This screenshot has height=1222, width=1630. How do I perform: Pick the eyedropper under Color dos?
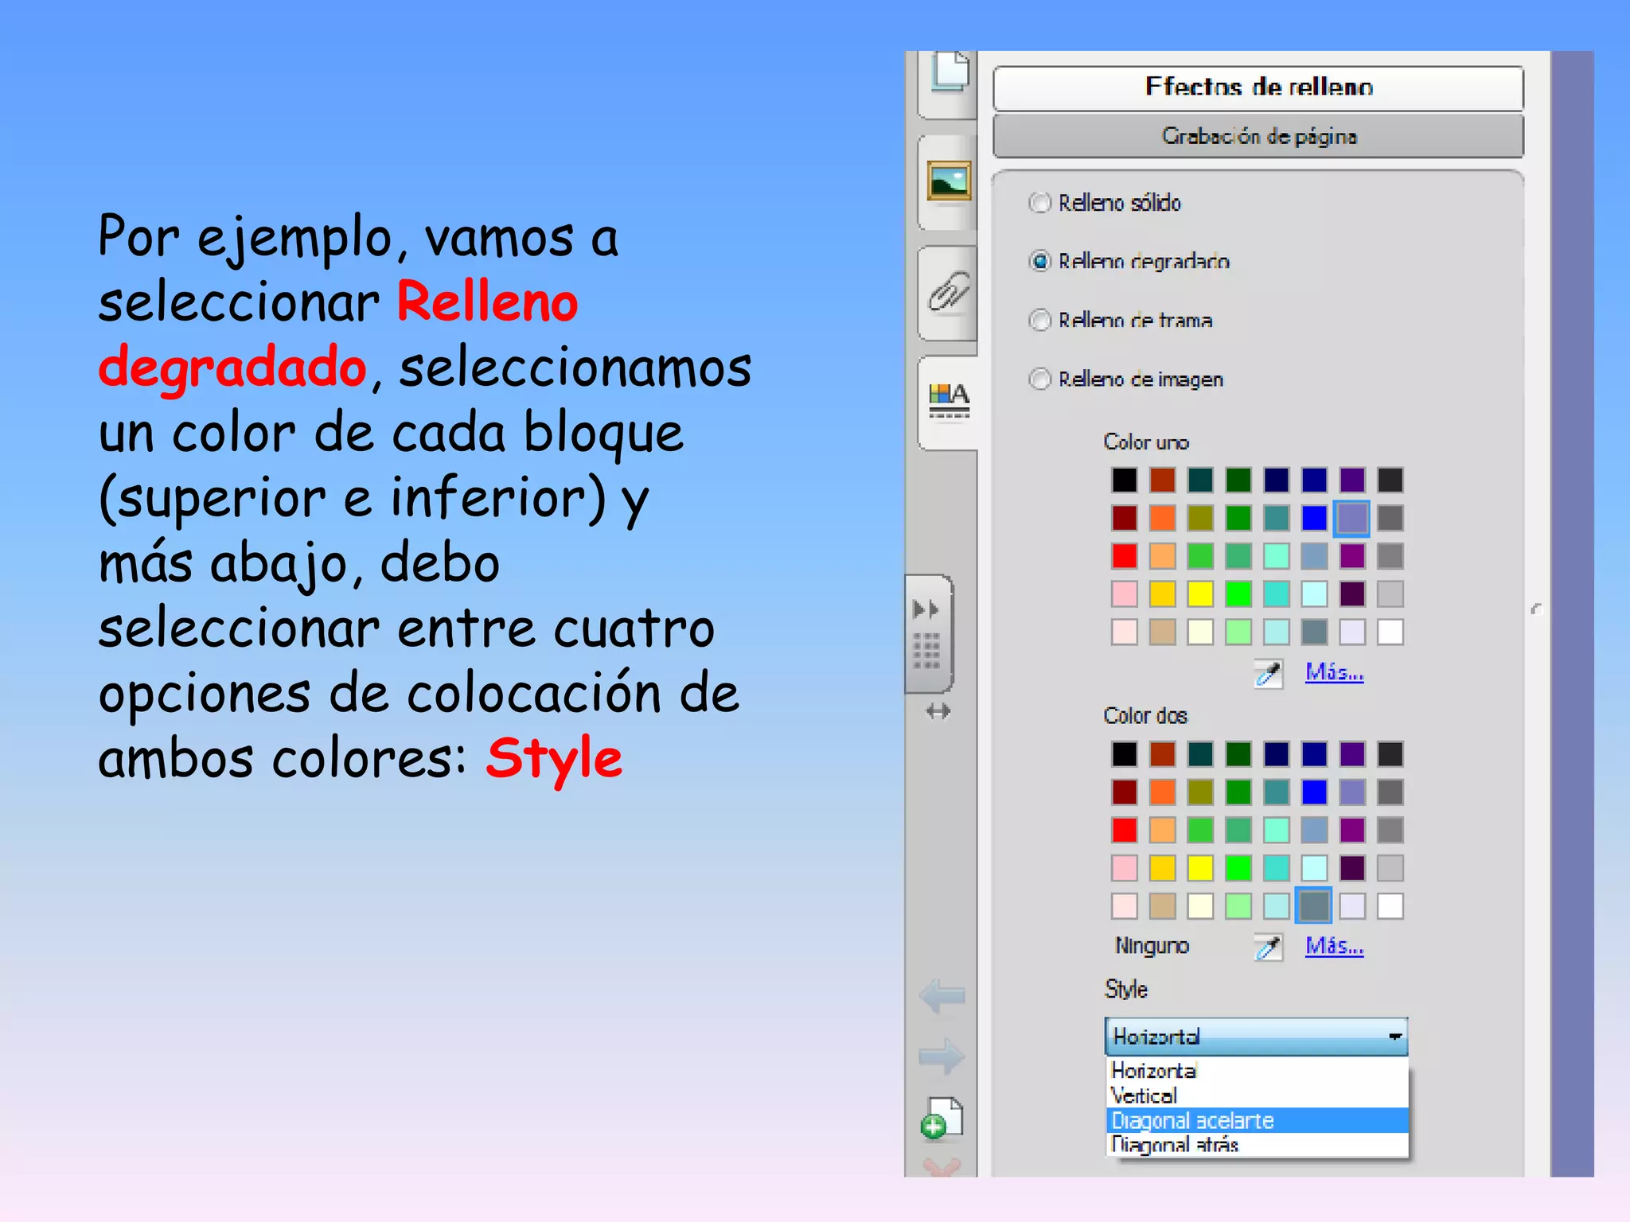point(1268,947)
